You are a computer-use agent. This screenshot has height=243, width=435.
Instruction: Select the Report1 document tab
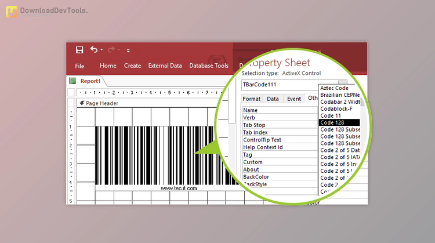click(90, 81)
